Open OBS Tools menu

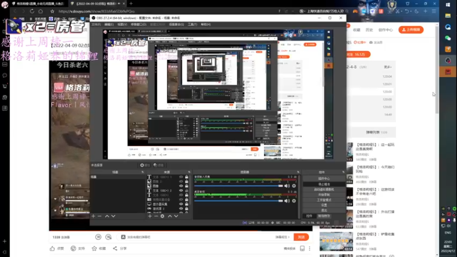click(x=193, y=25)
